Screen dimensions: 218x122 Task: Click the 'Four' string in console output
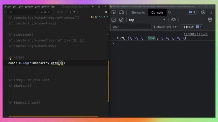[x=151, y=38]
